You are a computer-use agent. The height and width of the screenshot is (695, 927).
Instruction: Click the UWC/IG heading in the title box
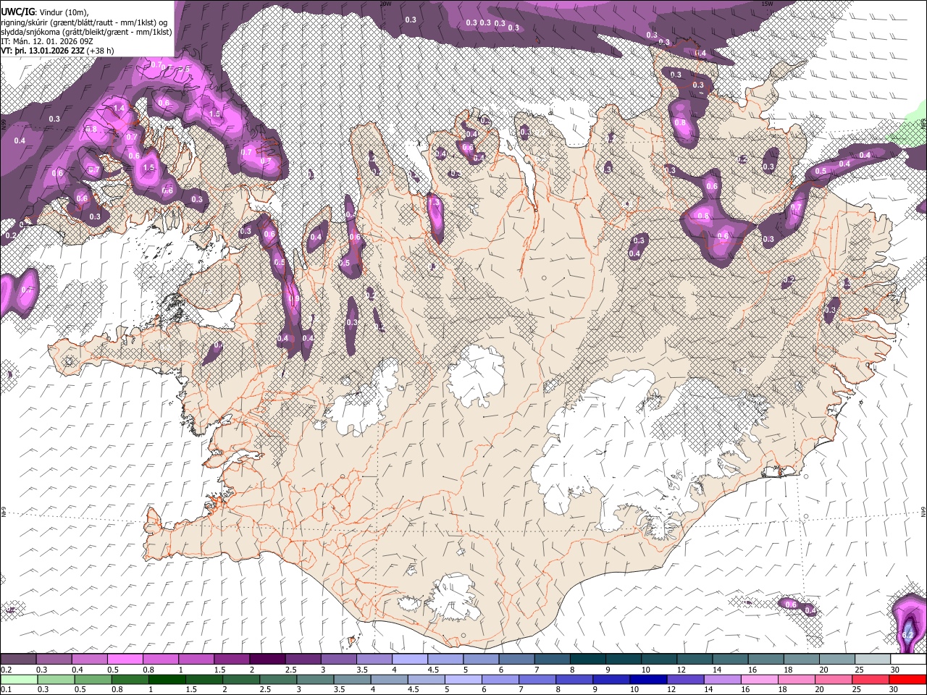pos(17,12)
